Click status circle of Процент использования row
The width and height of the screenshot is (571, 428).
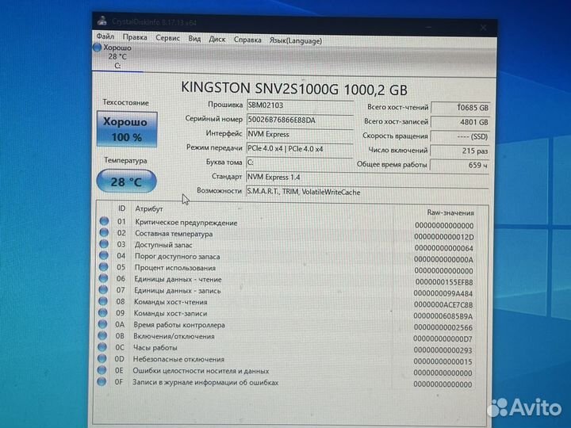click(x=103, y=266)
